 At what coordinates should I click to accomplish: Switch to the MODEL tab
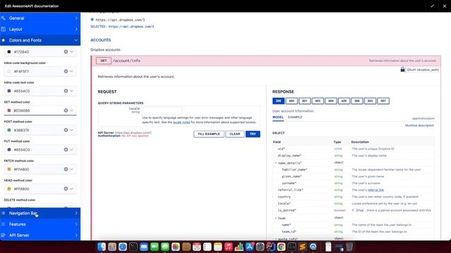(x=278, y=117)
